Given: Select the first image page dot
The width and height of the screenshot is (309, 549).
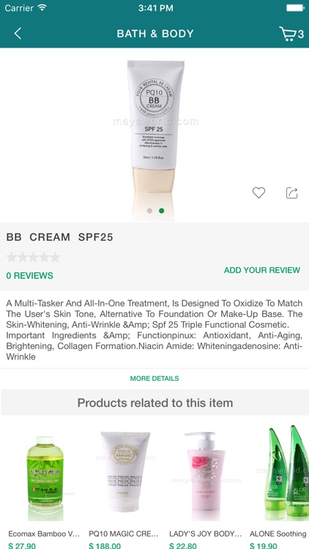Looking at the screenshot, I should coord(149,211).
